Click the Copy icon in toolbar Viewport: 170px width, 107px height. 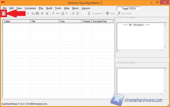pos(33,13)
